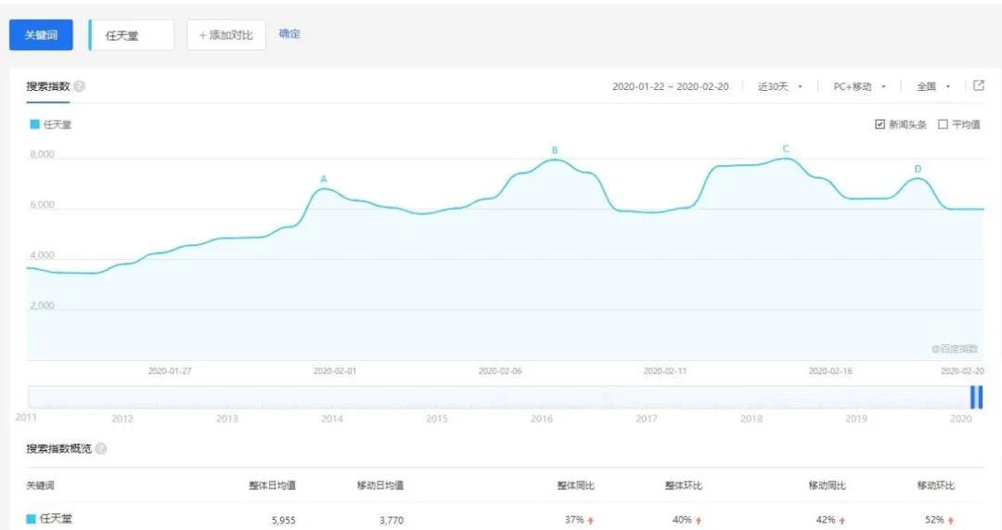Click the 移动日均值 column header

pyautogui.click(x=380, y=485)
